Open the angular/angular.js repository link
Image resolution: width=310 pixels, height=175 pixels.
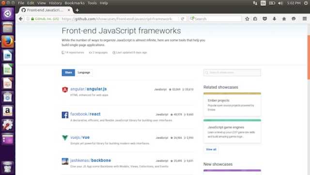89,89
